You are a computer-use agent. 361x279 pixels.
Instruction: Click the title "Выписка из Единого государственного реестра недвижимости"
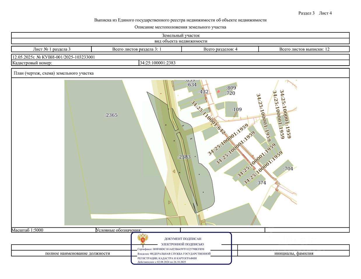click(180, 20)
